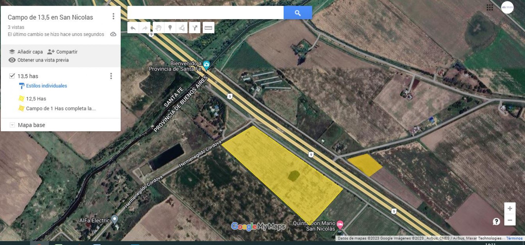Image resolution: width=525 pixels, height=245 pixels.
Task: Expand the Mapa base options
Action: point(12,125)
